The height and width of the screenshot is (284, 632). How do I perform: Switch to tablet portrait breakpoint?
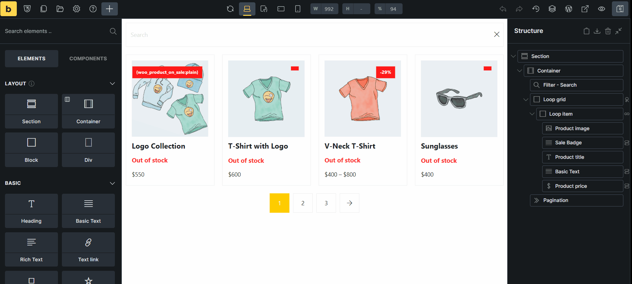tap(264, 9)
